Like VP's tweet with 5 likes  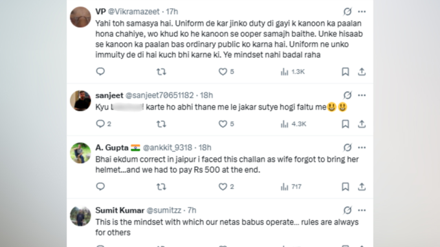(226, 72)
